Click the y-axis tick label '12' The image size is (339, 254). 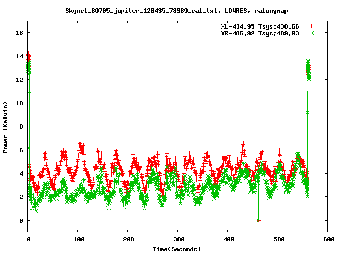click(x=19, y=80)
